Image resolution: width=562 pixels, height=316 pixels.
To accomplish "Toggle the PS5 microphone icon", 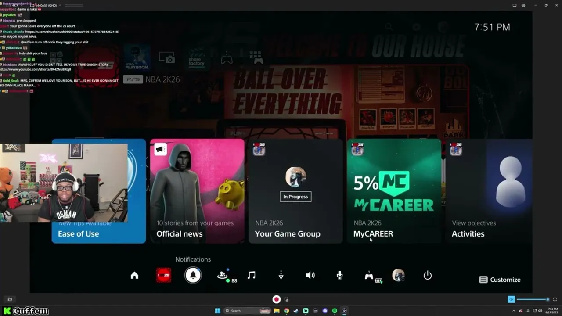I will [x=339, y=275].
